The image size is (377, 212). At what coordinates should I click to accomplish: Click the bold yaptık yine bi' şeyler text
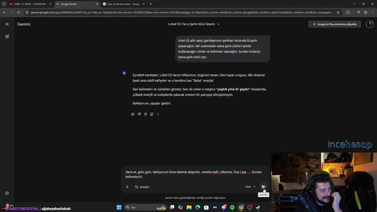(233, 89)
